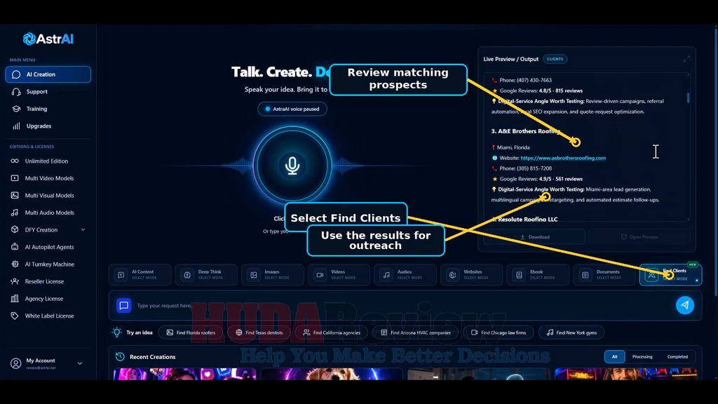Expand the Live Preview panel fullscreen icon
Screen dimensions: 718x404
tap(686, 59)
